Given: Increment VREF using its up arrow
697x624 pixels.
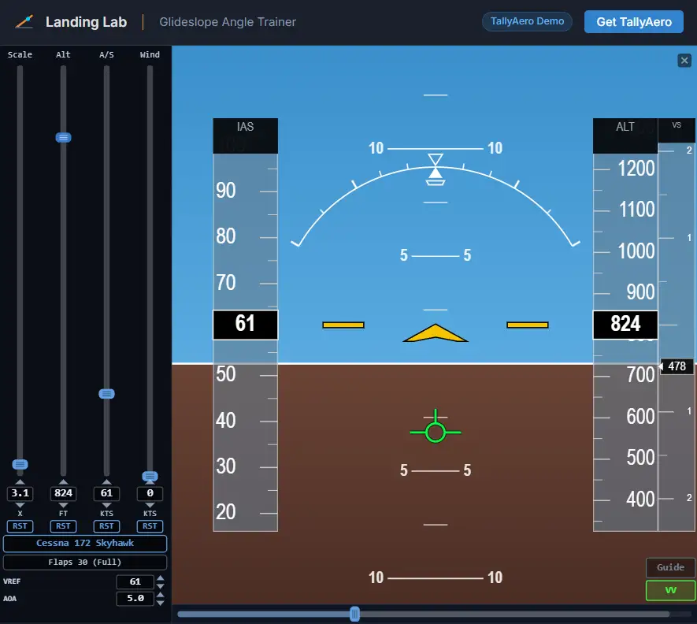Looking at the screenshot, I should (161, 578).
